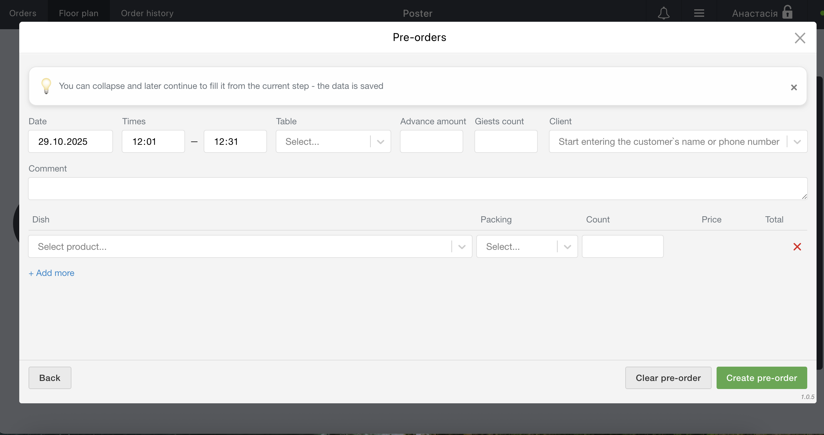Screen dimensions: 824x435
Task: Open the Packing select dropdown
Action: (x=567, y=246)
